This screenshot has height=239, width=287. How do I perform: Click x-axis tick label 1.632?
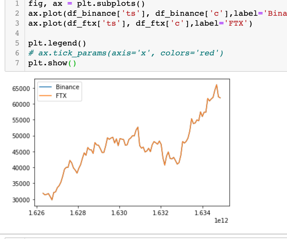tap(161, 213)
